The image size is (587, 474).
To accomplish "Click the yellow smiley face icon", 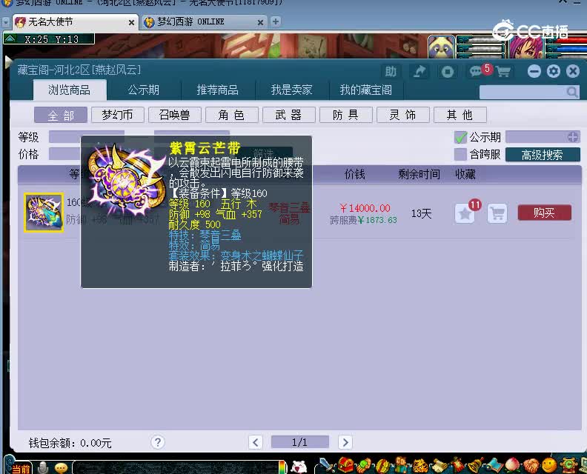I will click(549, 465).
